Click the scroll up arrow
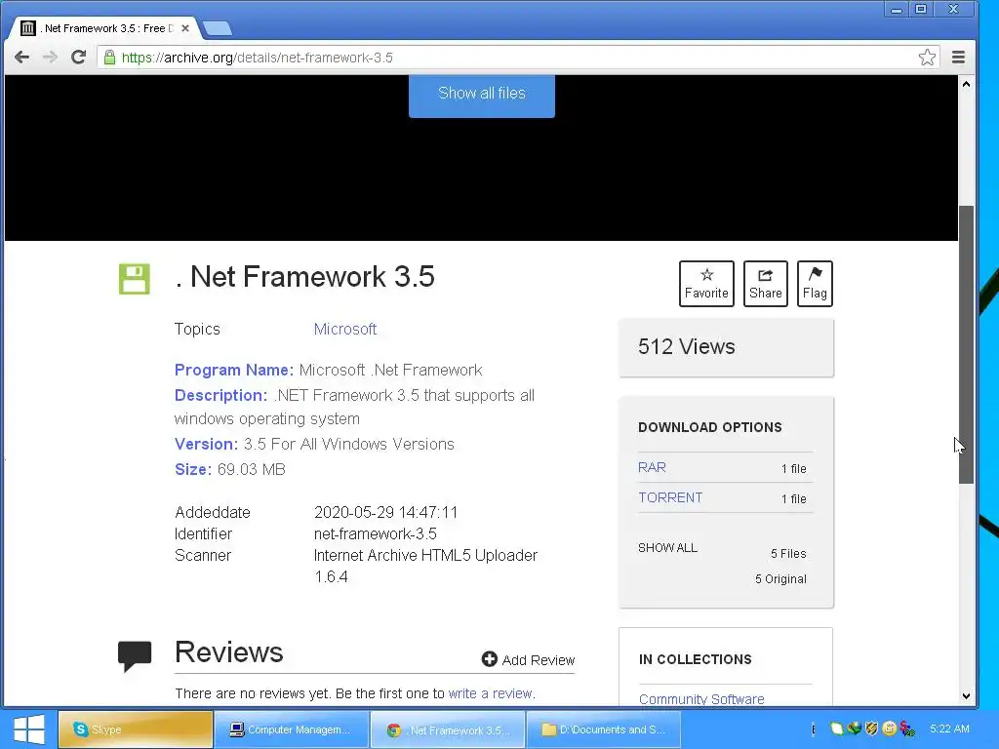This screenshot has height=749, width=999. click(x=966, y=84)
